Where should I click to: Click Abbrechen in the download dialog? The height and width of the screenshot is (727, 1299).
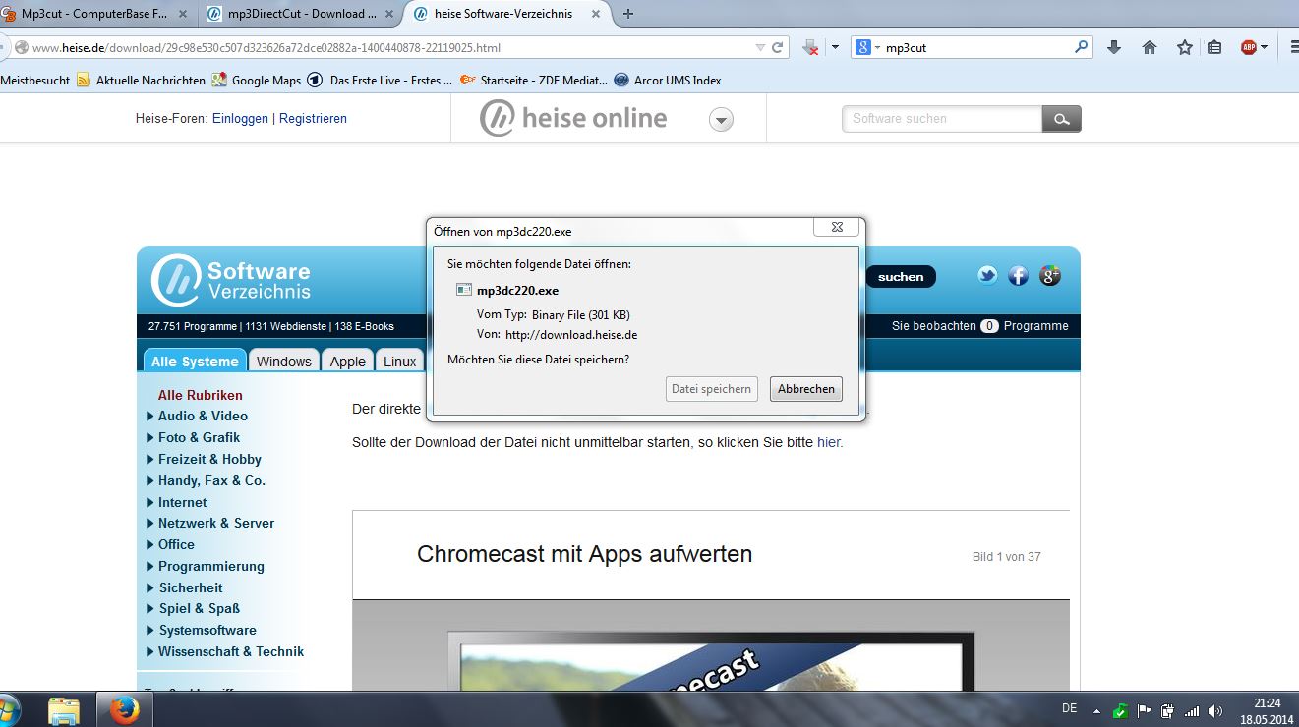[806, 389]
